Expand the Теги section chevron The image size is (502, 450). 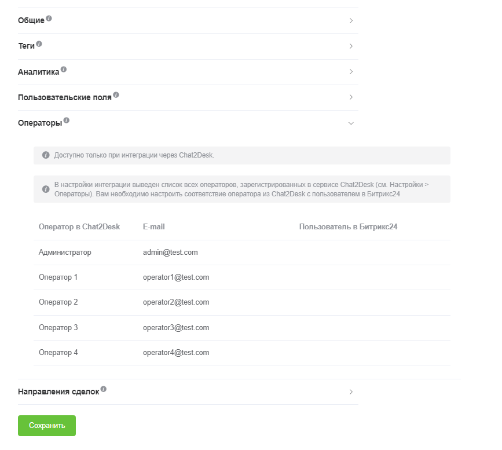point(351,46)
